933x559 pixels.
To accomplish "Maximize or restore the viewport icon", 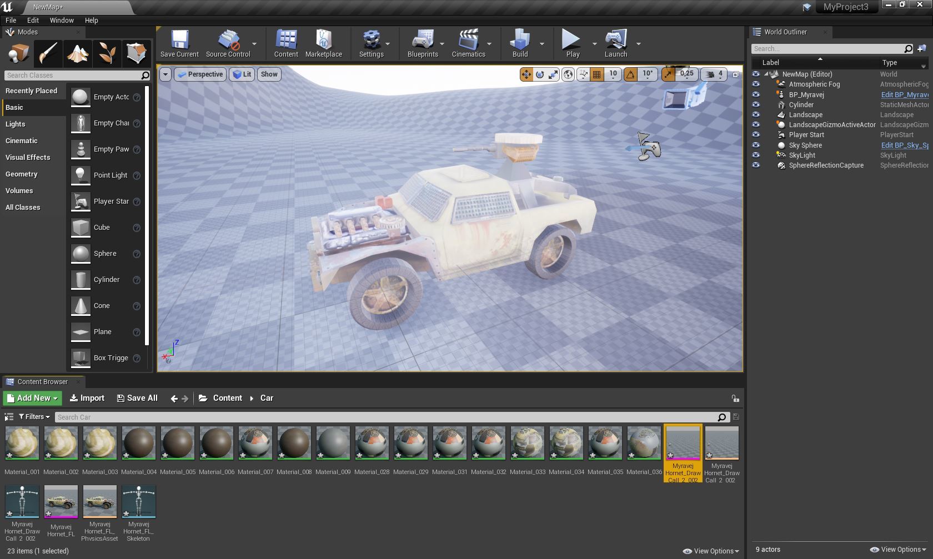I will tap(736, 74).
